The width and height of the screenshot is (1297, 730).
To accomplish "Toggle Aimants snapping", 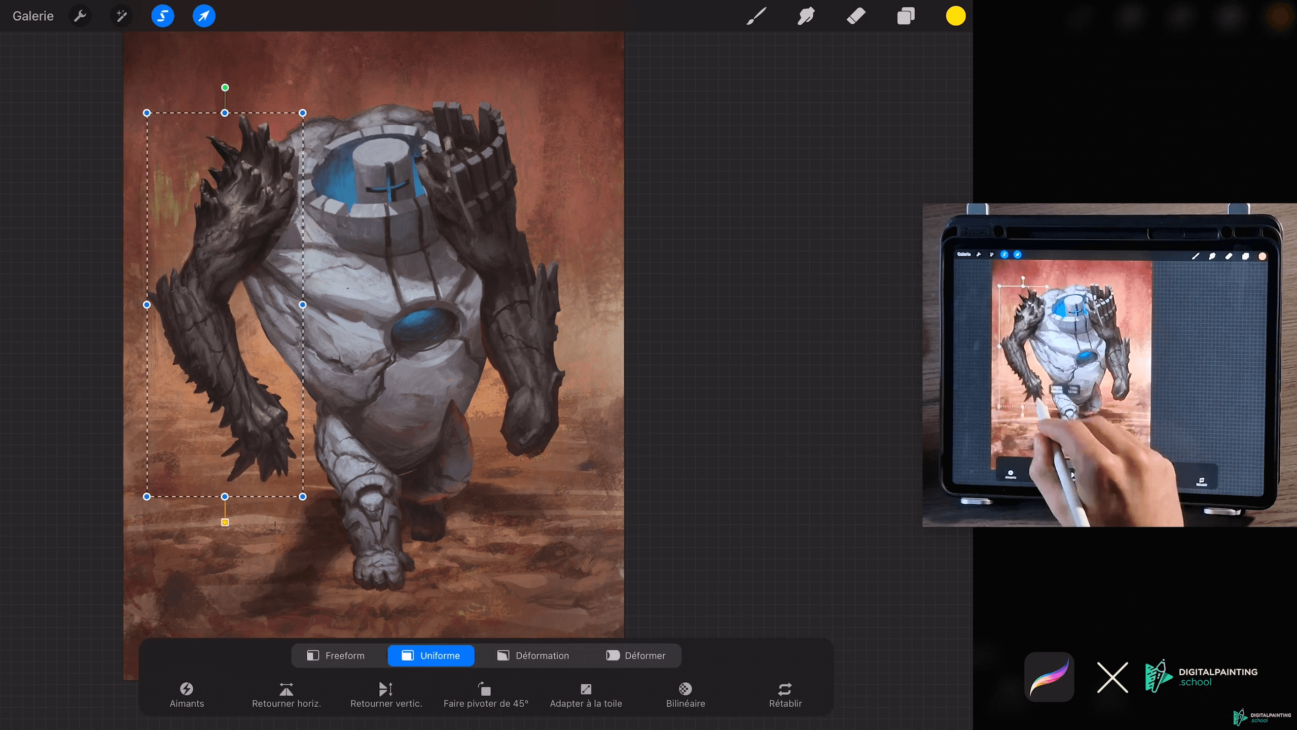I will [187, 694].
